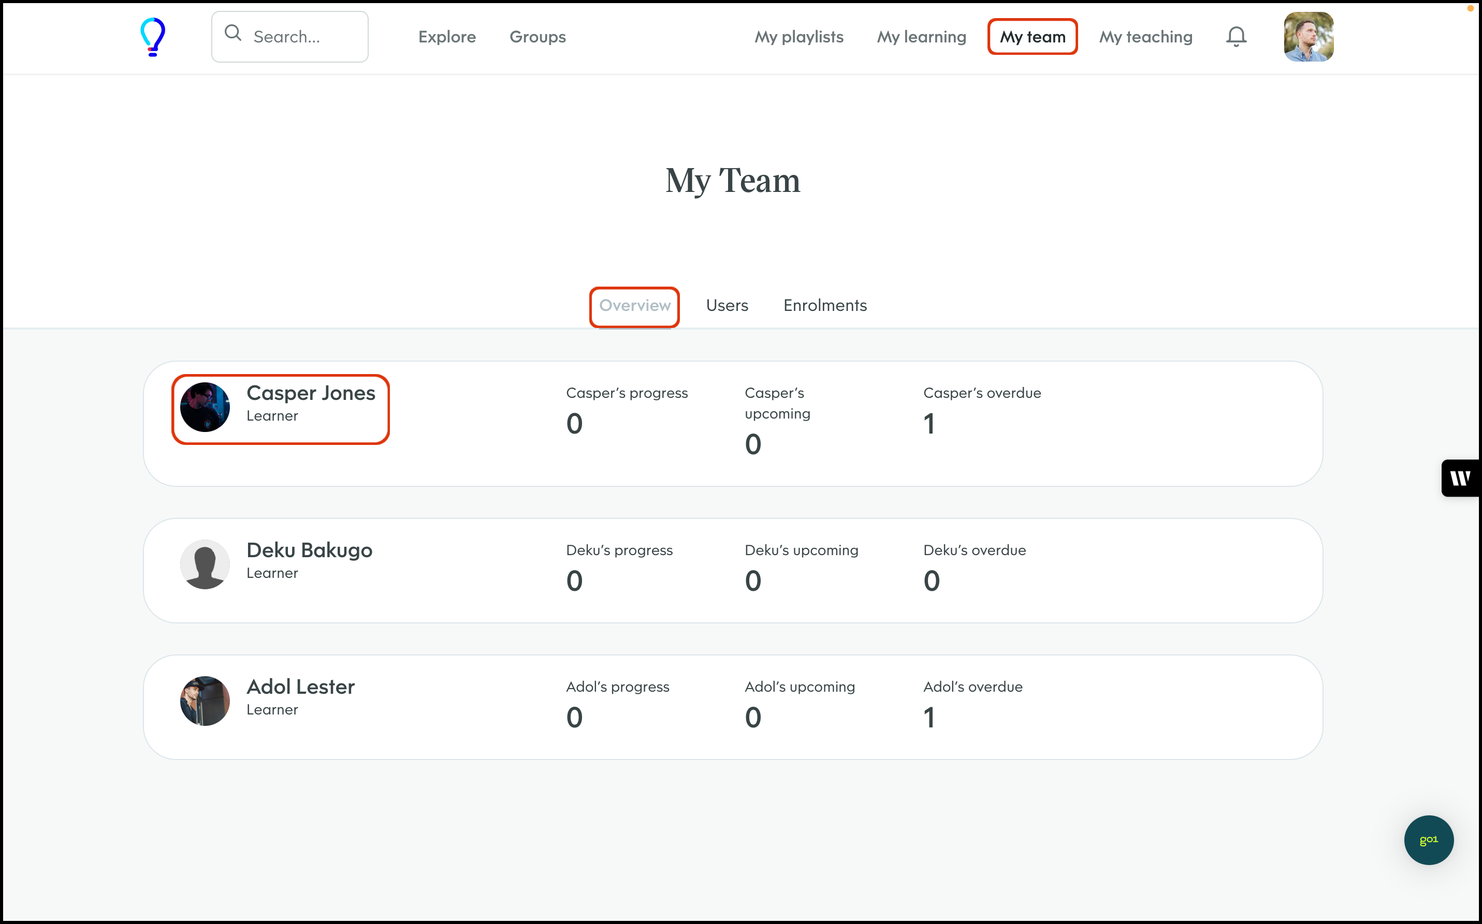The height and width of the screenshot is (924, 1482).
Task: Switch to the Users tab
Action: click(x=727, y=306)
